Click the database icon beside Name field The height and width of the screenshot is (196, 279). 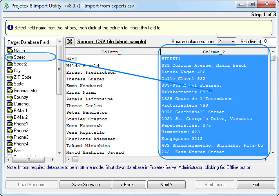[x=10, y=50]
